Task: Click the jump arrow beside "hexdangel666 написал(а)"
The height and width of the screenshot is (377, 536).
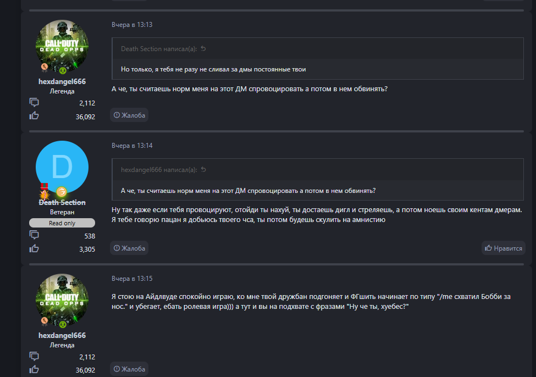Action: pyautogui.click(x=203, y=170)
